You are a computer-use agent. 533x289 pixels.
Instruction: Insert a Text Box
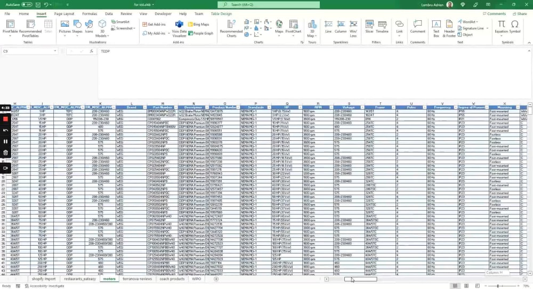click(x=436, y=29)
